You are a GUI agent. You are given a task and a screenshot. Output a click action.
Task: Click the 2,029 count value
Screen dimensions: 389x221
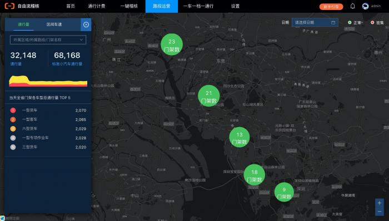tap(81, 129)
